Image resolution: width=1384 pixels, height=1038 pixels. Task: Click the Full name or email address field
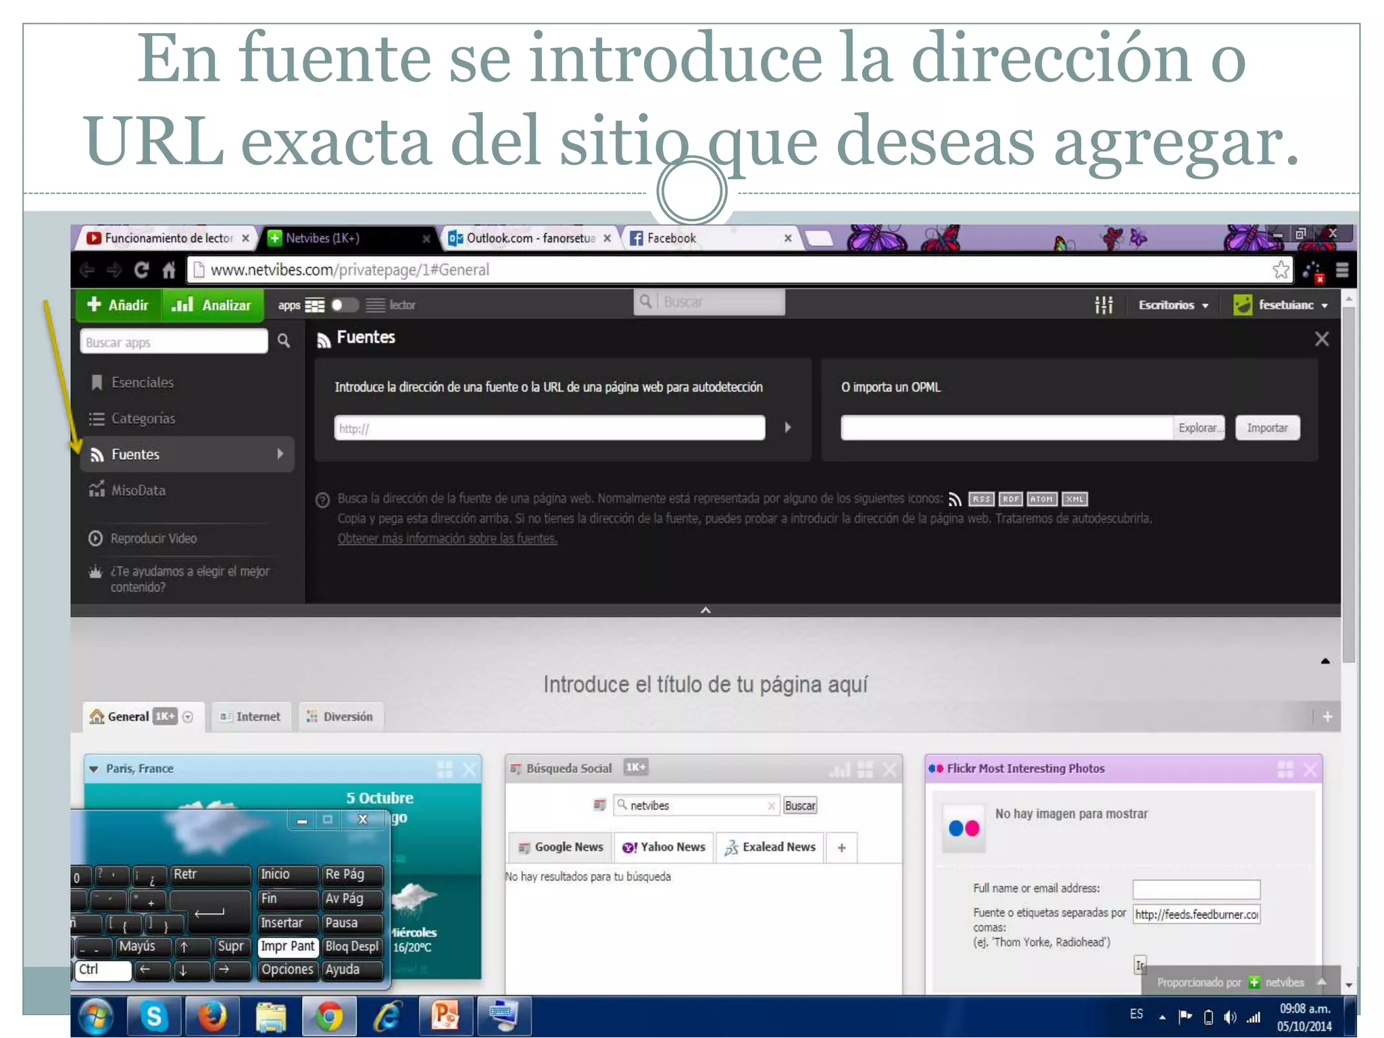[x=1196, y=889]
